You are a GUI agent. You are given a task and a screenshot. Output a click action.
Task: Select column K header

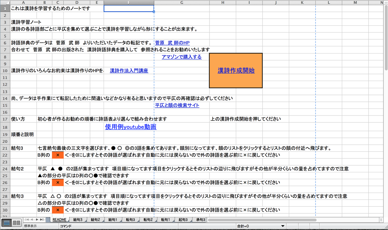click(302, 2)
